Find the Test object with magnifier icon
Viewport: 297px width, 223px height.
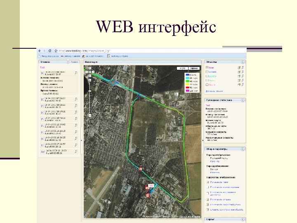(x=243, y=67)
